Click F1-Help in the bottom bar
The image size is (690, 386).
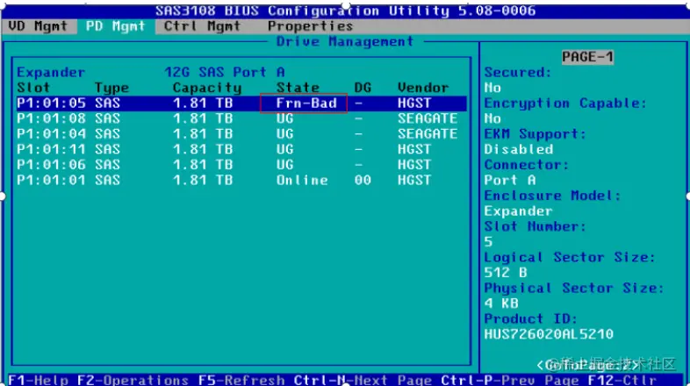[x=39, y=380]
